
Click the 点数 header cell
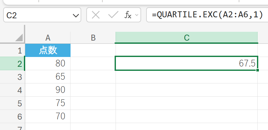click(48, 50)
